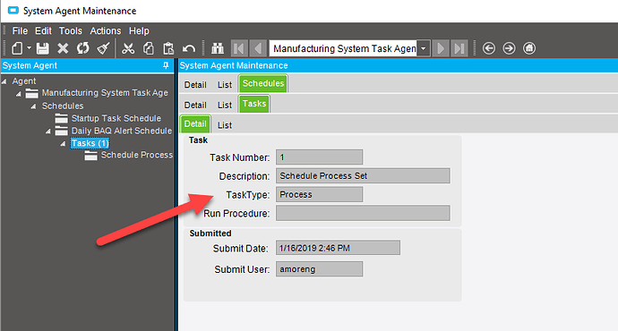Click the empty Run Procedure field

click(x=363, y=213)
